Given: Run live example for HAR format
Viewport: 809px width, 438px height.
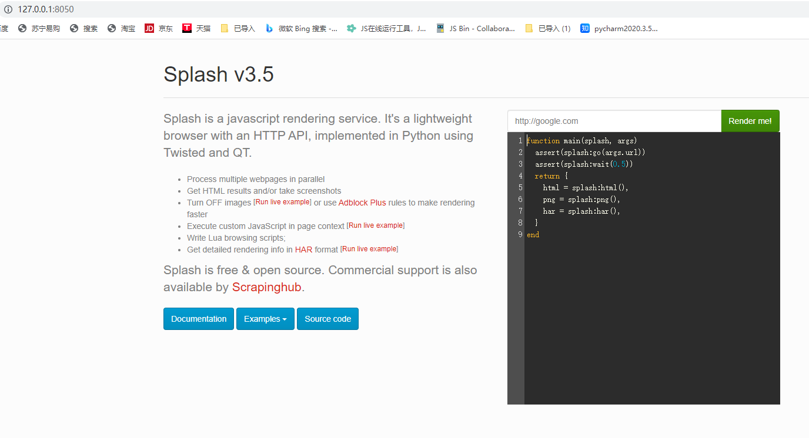Looking at the screenshot, I should point(369,249).
